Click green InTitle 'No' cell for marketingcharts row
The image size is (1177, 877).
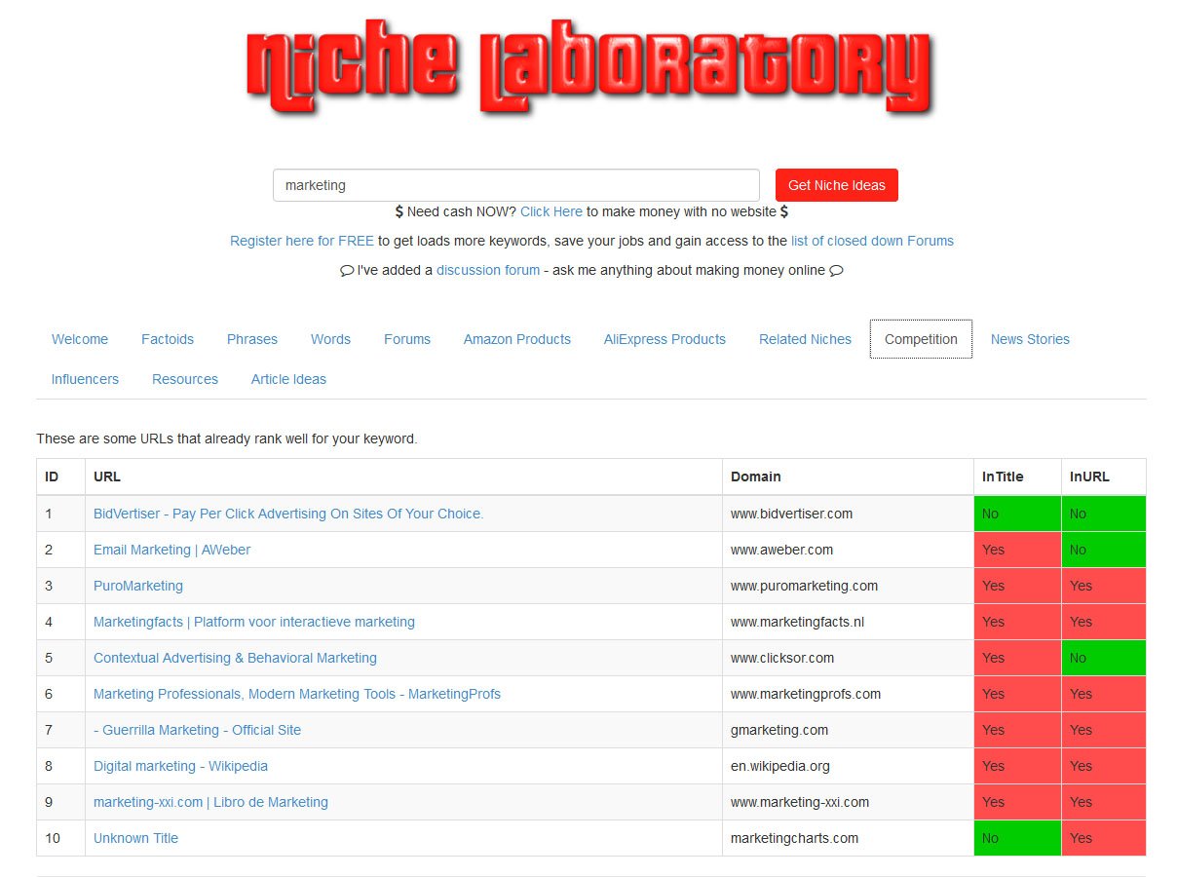tap(1017, 838)
